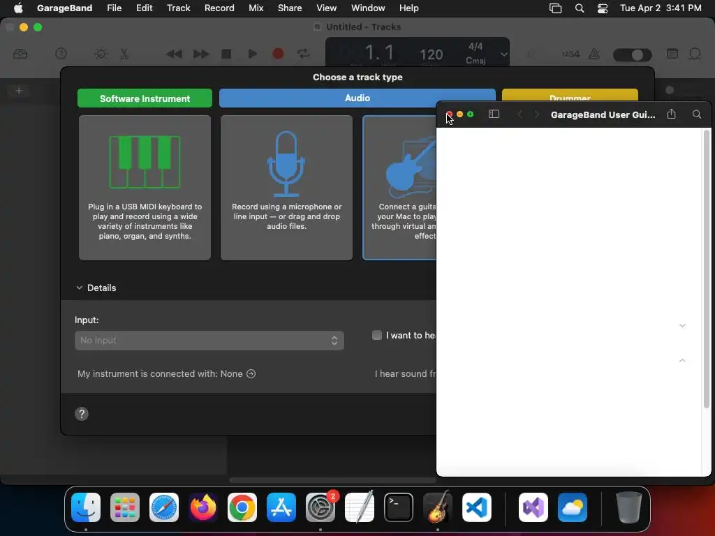Open Safari from the Dock
Viewport: 715px width, 536px height.
click(164, 507)
